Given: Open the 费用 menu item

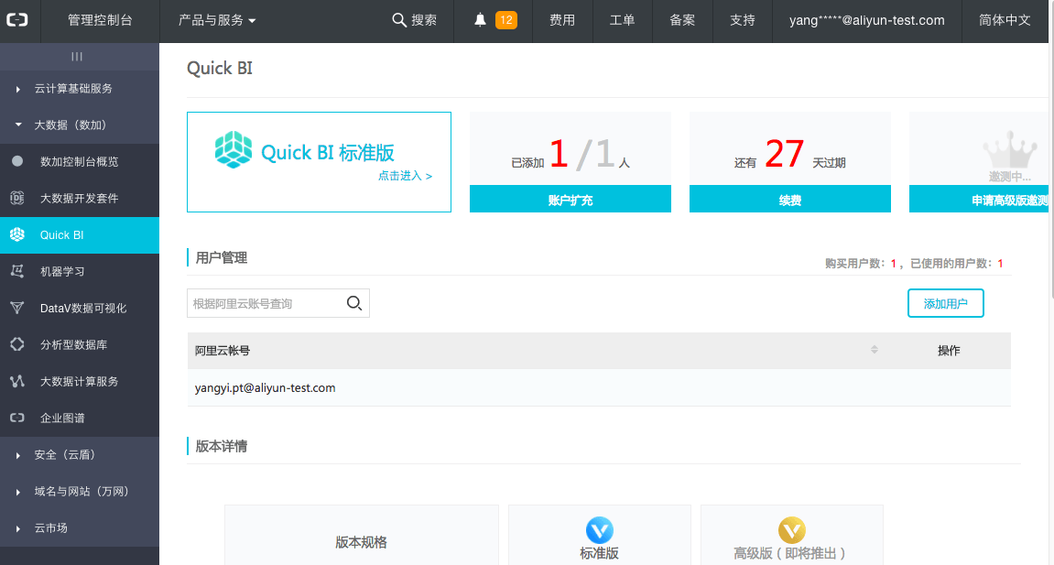Looking at the screenshot, I should pos(562,20).
